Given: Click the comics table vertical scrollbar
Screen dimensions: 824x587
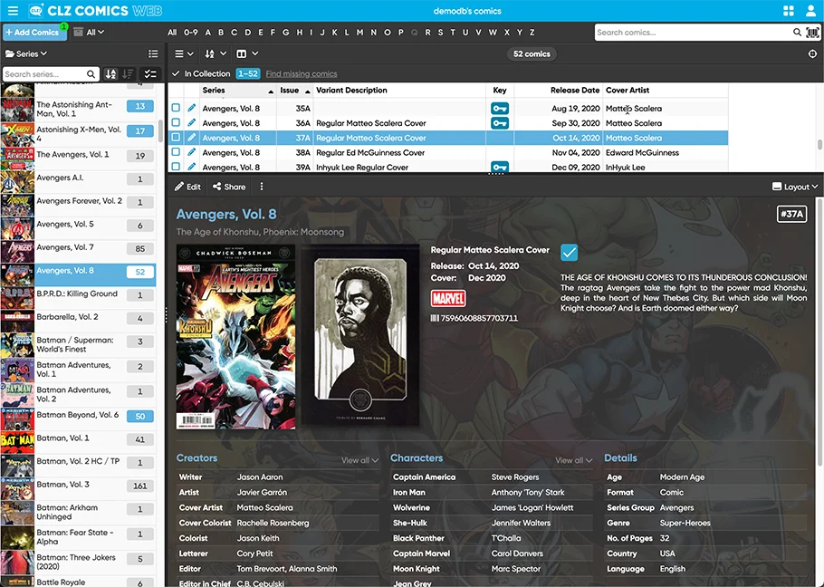Looking at the screenshot, I should 819,145.
